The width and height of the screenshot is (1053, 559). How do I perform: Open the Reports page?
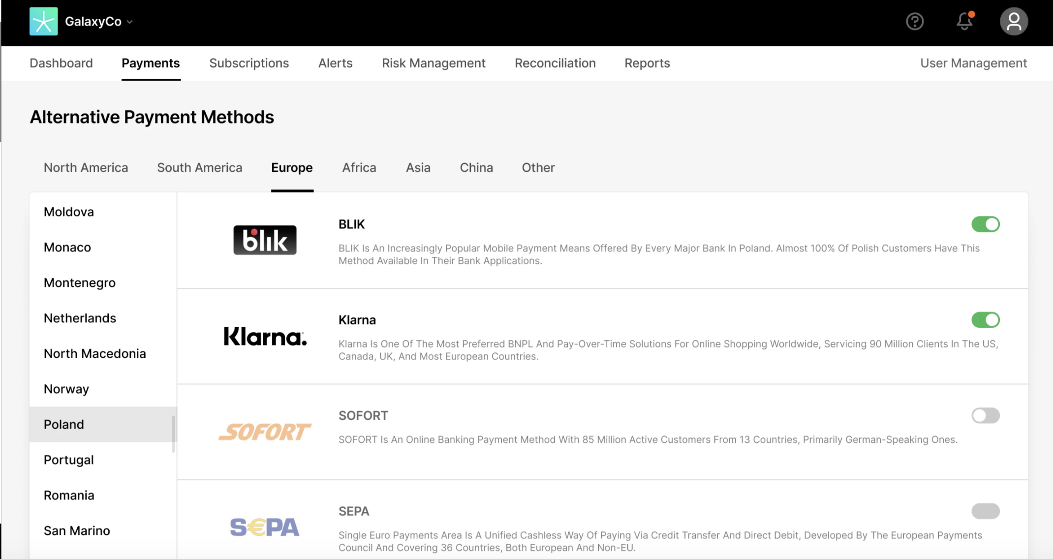[x=647, y=63]
